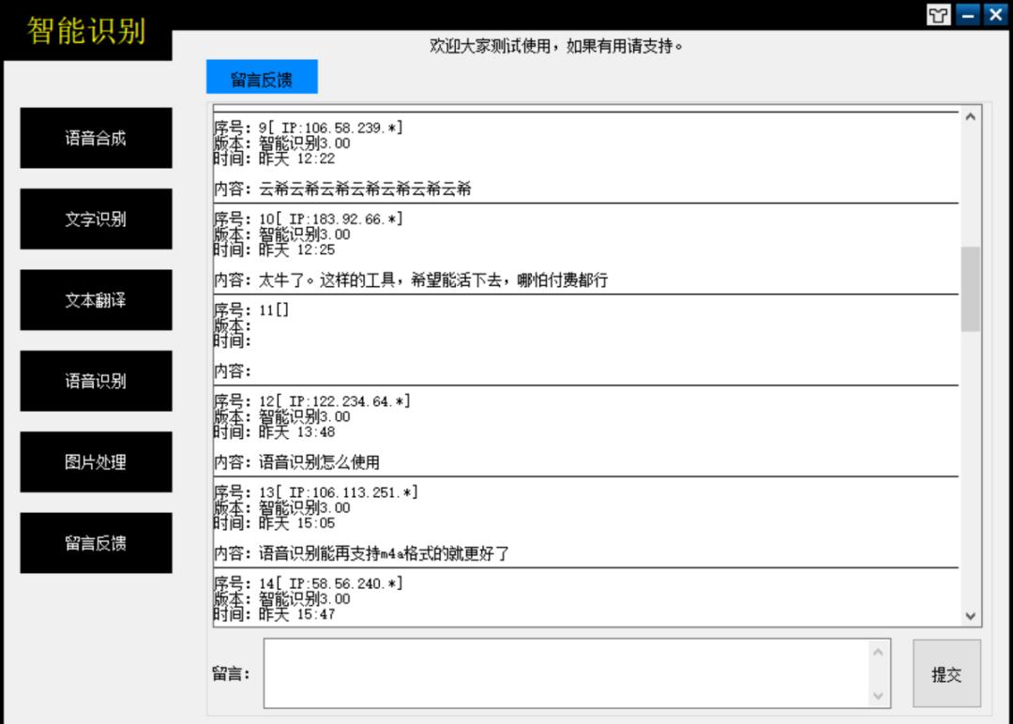Viewport: 1013px width, 724px height.
Task: Open the 语音合成 (speech synthesis) module
Action: coord(96,138)
